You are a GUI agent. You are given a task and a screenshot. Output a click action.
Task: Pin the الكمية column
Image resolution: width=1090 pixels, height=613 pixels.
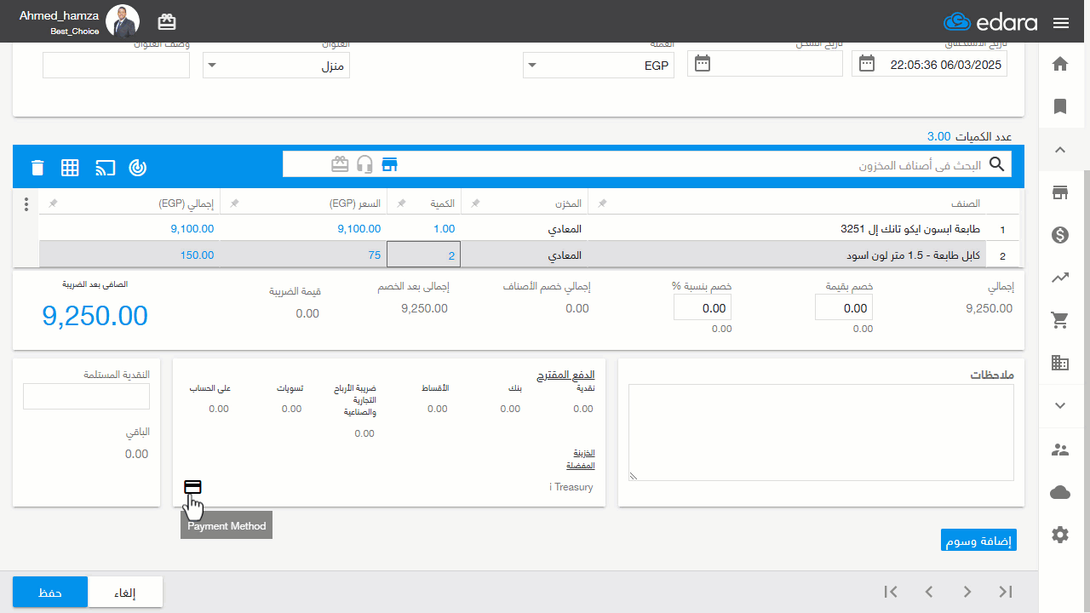pos(401,203)
